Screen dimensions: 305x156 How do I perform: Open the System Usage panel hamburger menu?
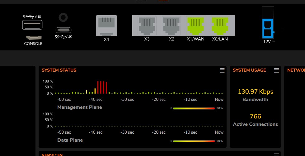(x=276, y=70)
